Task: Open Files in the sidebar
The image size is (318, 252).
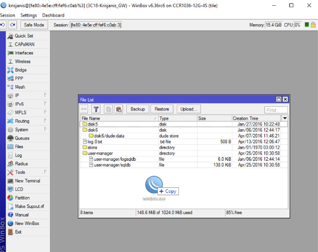Action: pos(28,147)
